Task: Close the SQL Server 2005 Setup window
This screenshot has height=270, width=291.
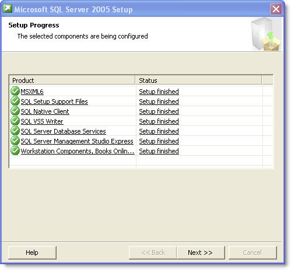Action: pos(276,9)
